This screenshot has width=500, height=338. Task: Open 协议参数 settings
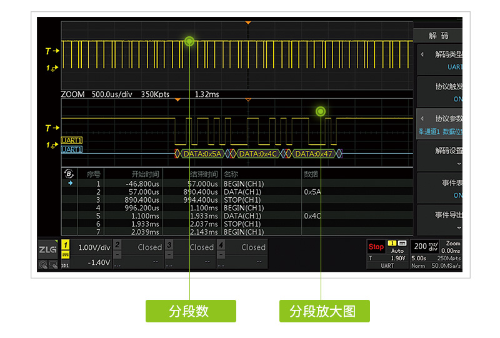pos(440,125)
